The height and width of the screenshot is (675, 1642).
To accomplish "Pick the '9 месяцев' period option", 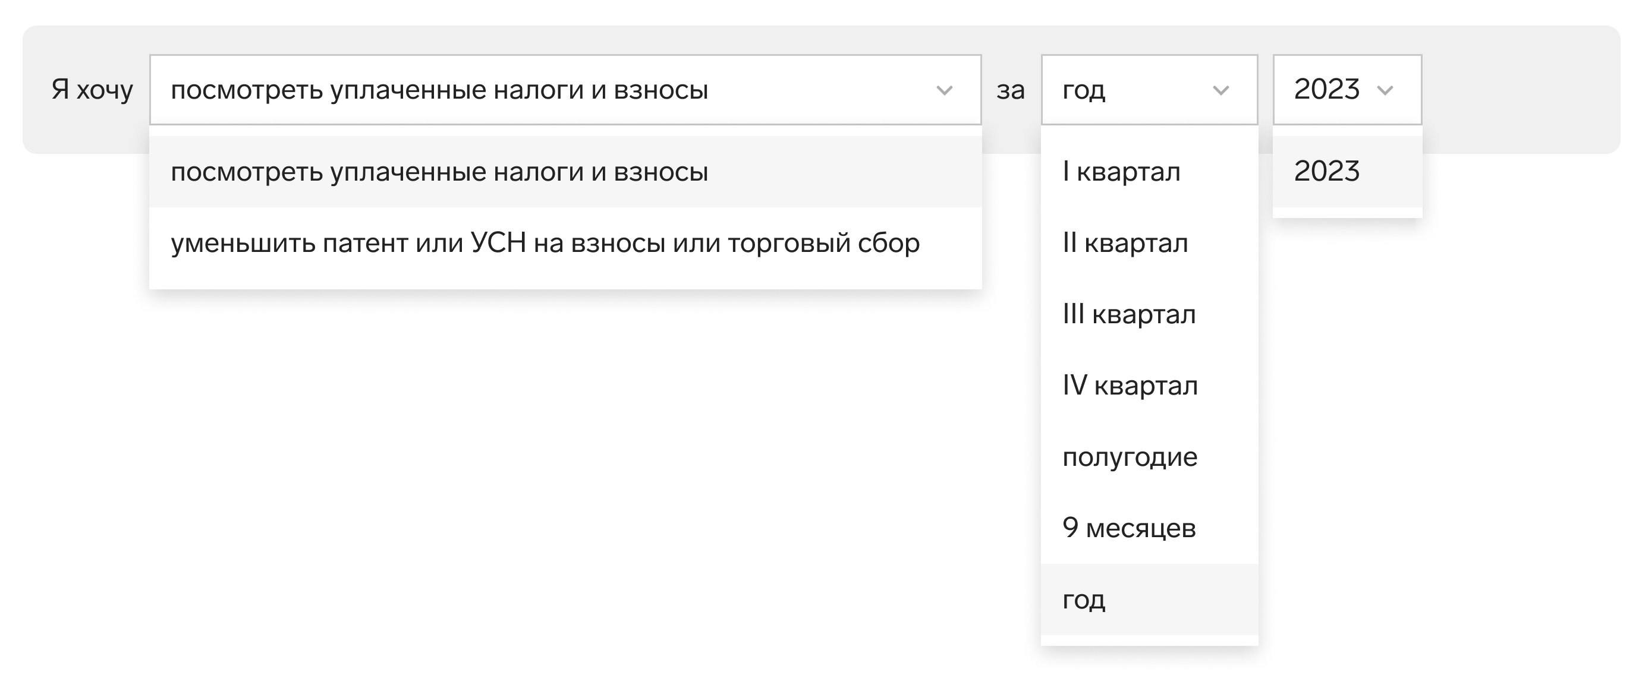I will coord(1149,528).
